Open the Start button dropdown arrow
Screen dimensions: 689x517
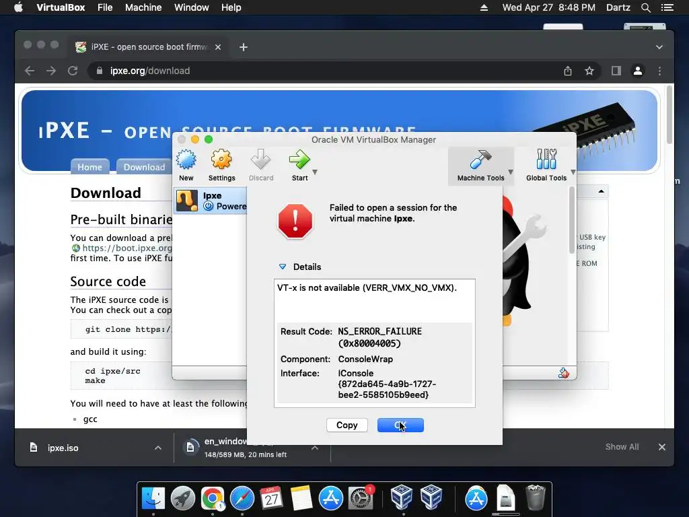coord(315,172)
